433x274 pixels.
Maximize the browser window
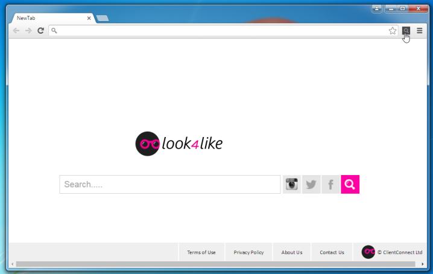(x=402, y=8)
